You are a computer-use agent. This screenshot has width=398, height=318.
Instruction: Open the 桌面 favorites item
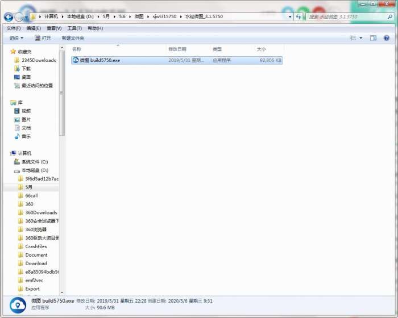(22, 77)
